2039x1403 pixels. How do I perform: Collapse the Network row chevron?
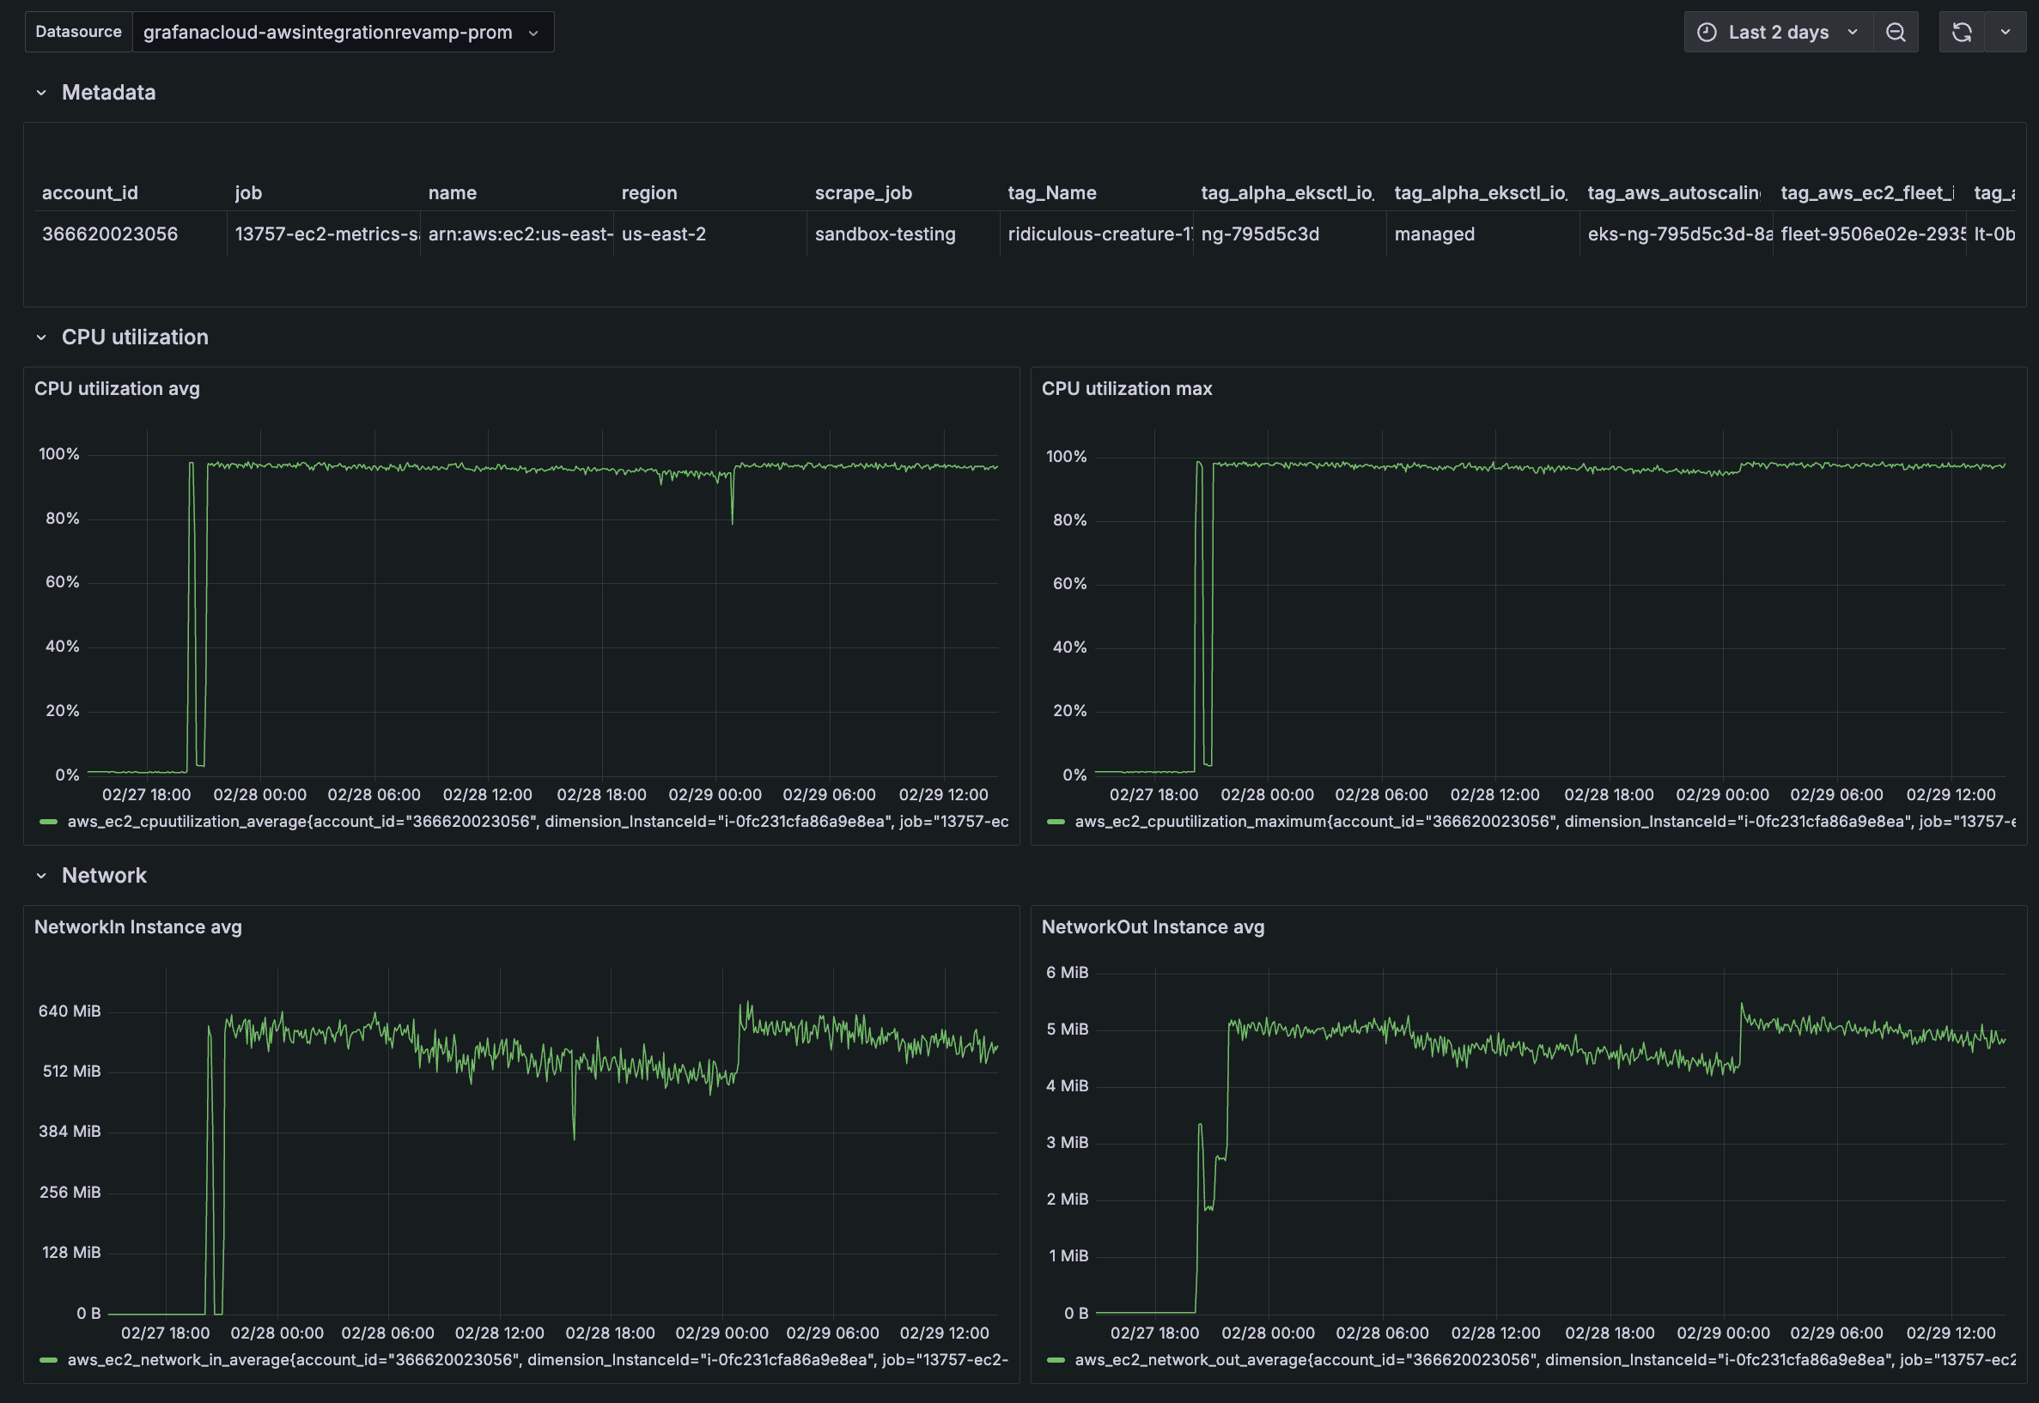pyautogui.click(x=41, y=876)
